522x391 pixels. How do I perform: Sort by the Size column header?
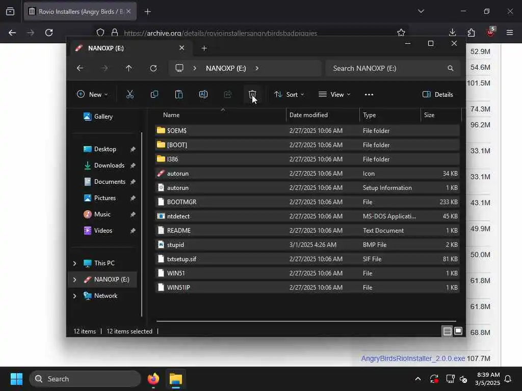click(x=441, y=115)
